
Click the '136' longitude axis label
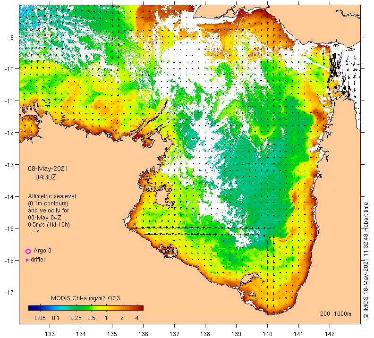pos(143,334)
